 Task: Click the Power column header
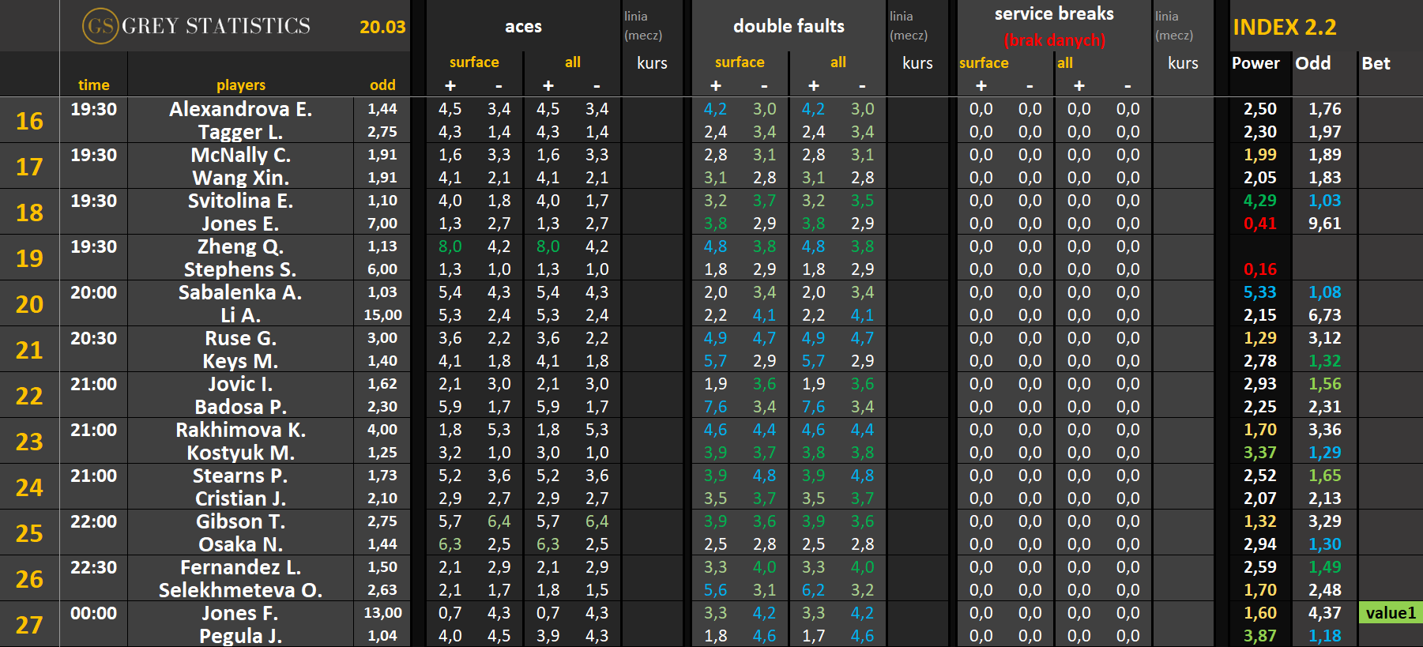click(x=1255, y=63)
